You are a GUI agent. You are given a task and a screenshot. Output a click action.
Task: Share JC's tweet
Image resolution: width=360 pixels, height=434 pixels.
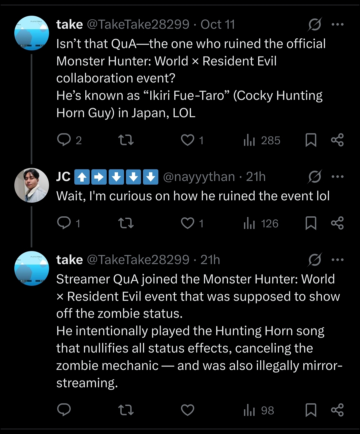tap(337, 223)
